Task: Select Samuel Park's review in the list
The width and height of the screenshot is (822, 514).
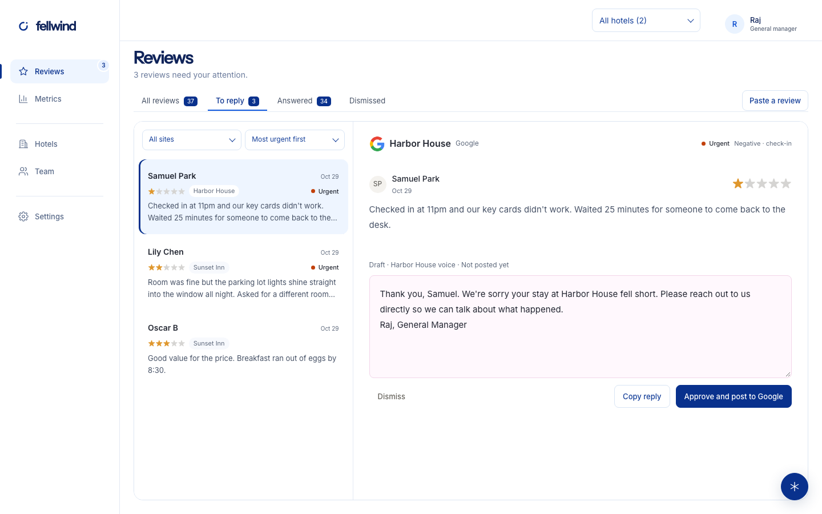Action: 244,196
